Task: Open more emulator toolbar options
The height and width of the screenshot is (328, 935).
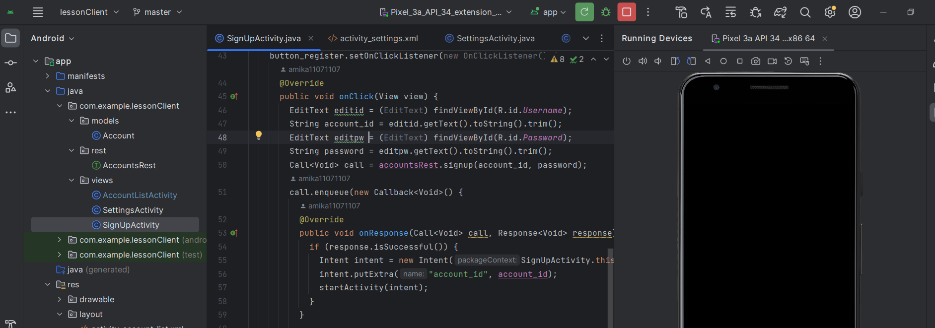Action: (820, 61)
